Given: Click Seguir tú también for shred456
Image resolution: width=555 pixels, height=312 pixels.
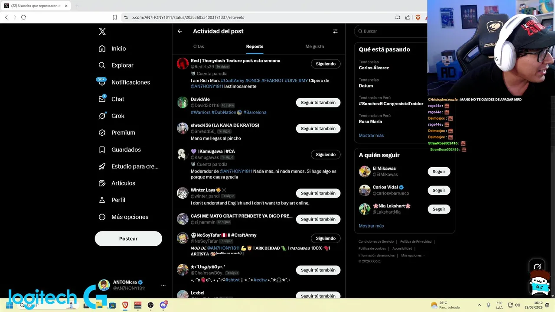Looking at the screenshot, I should (318, 129).
